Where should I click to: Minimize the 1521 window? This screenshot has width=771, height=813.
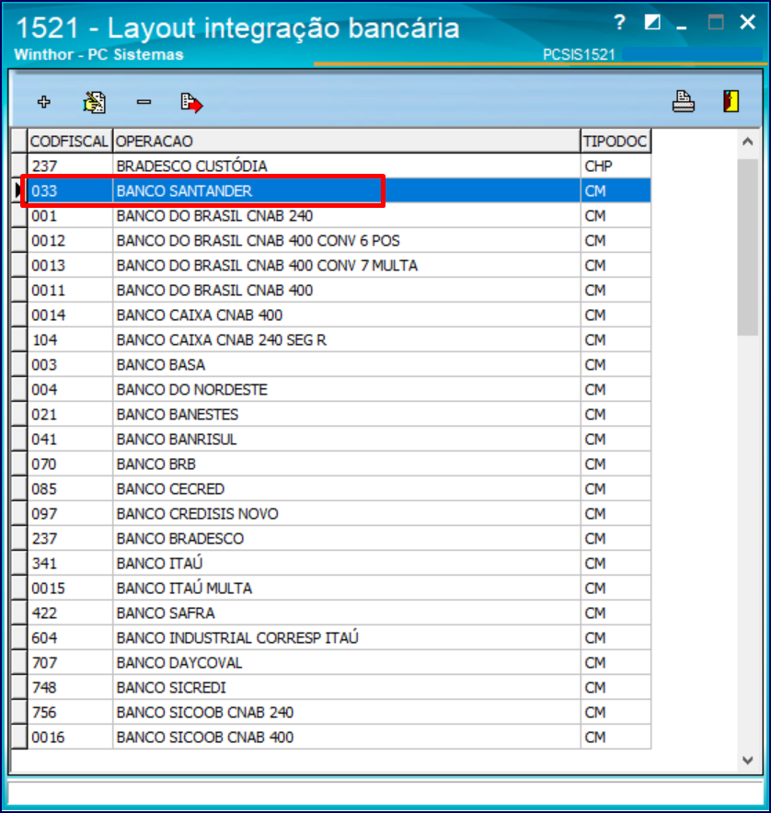coord(682,27)
